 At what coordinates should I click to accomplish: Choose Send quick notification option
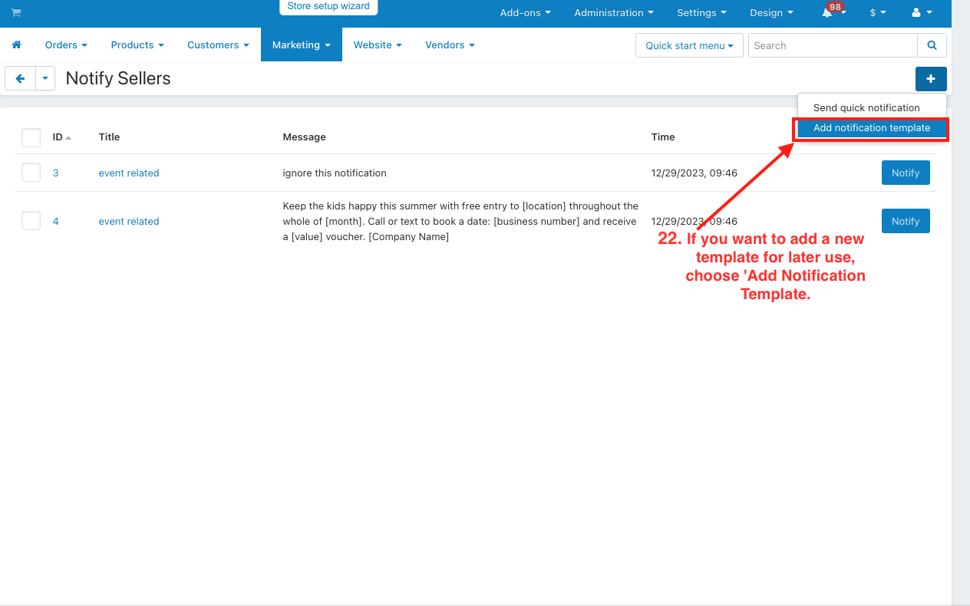coord(866,108)
